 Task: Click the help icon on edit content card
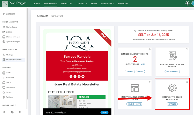(x=187, y=49)
